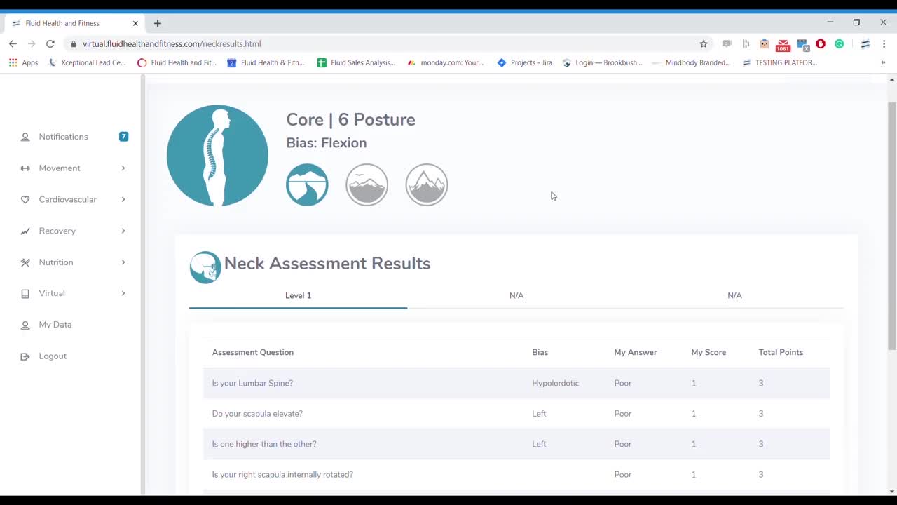Open the mail extension with 1061 badge
This screenshot has height=505, width=897.
783,45
